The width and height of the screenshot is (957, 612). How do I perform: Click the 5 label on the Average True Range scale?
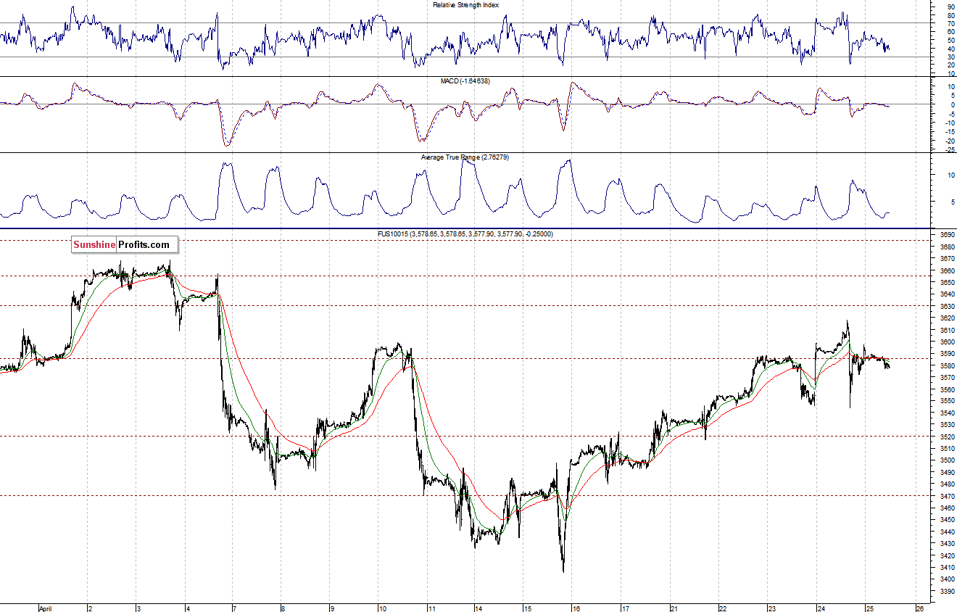coord(952,202)
